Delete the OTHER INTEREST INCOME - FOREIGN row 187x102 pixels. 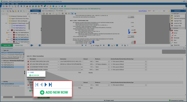pyautogui.click(x=28, y=70)
